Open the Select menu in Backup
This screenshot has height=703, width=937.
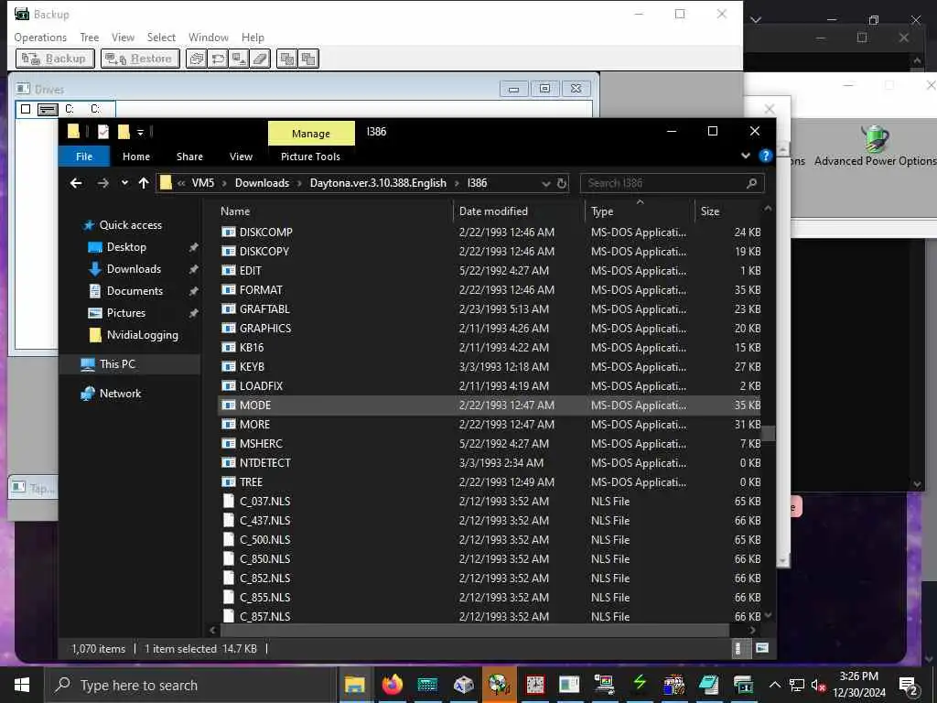[161, 37]
